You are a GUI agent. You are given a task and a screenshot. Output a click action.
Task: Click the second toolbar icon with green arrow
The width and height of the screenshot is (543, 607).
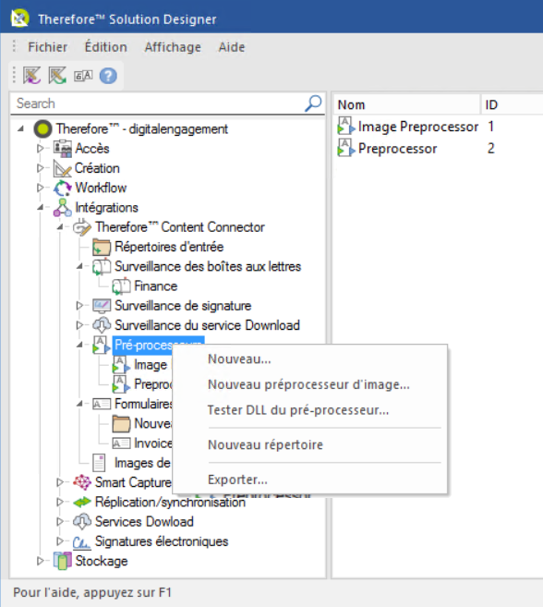[x=57, y=75]
